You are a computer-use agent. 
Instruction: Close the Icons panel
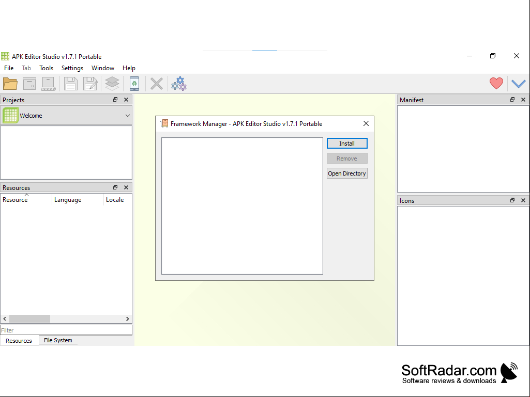523,200
